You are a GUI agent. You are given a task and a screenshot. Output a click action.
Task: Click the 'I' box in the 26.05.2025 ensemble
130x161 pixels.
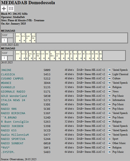4,58
